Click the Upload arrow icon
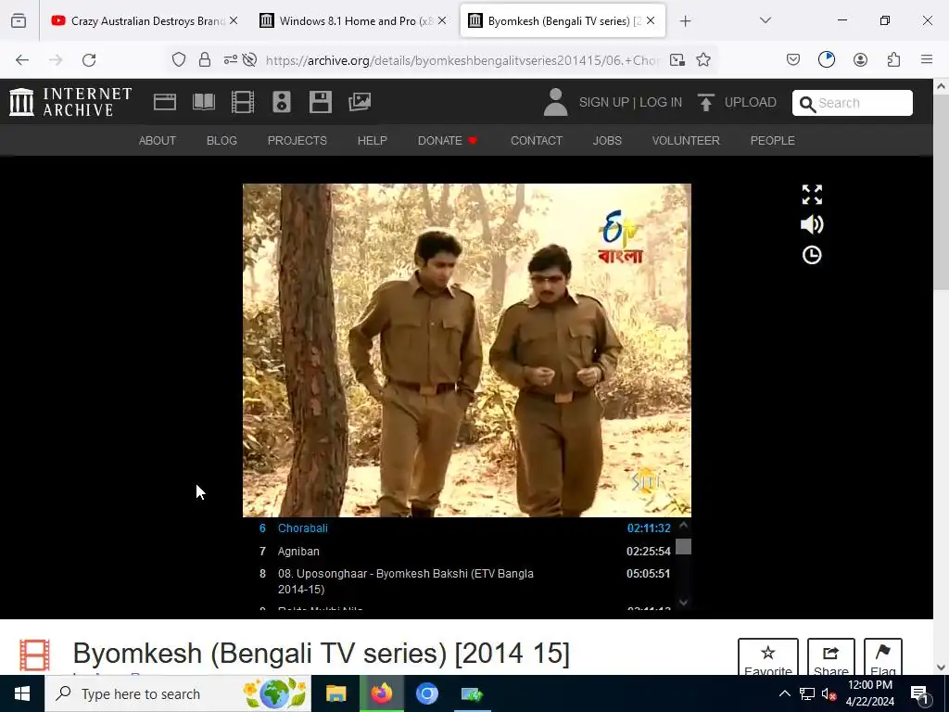 705,102
